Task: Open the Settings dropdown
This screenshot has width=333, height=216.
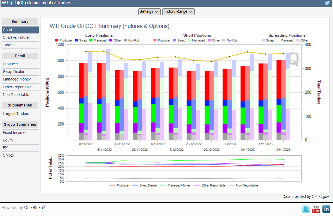Action: pyautogui.click(x=150, y=12)
